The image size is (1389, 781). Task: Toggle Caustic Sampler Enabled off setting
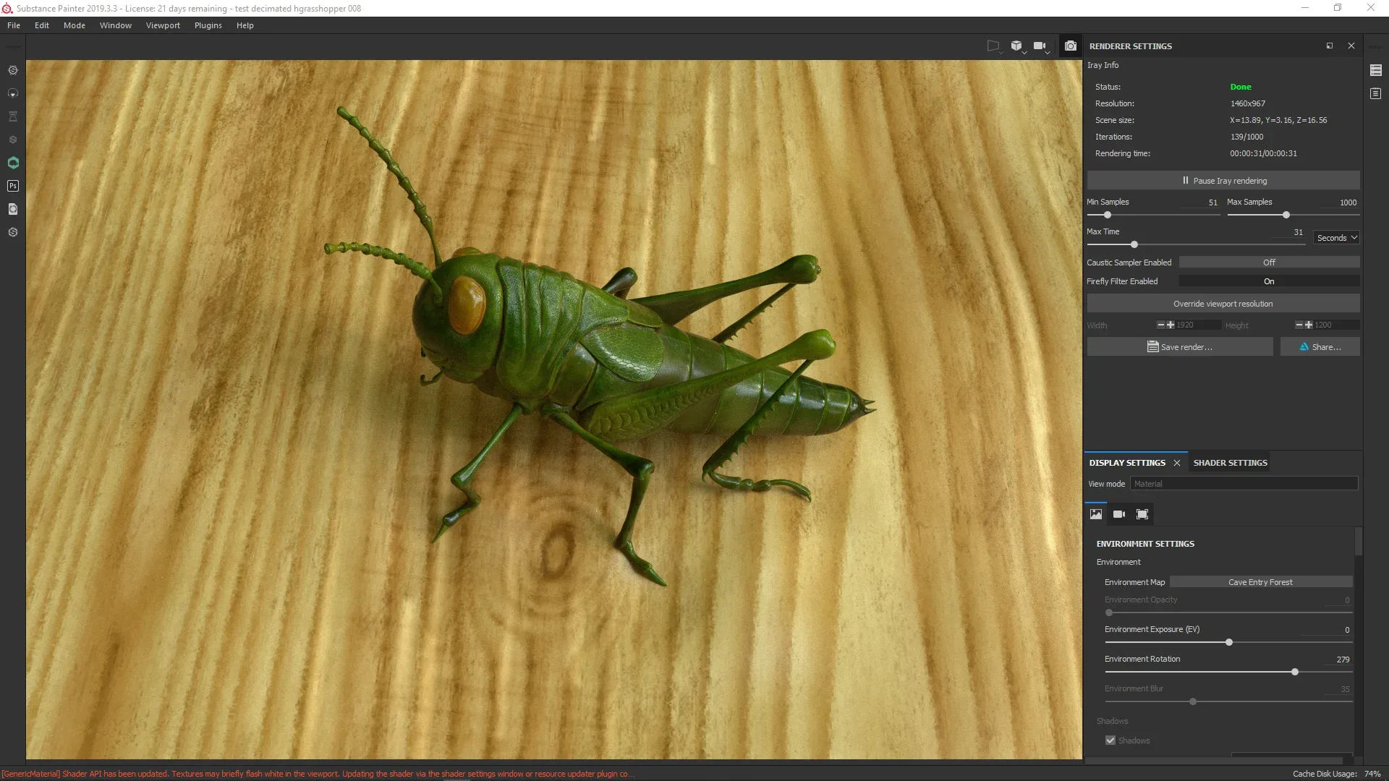(x=1268, y=262)
